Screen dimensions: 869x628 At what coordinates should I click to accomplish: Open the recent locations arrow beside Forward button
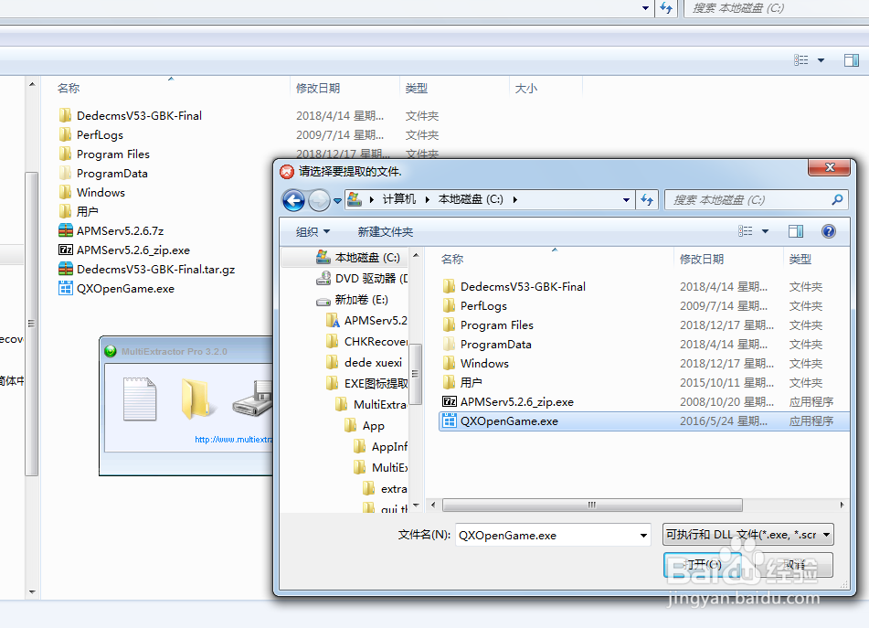tap(337, 201)
